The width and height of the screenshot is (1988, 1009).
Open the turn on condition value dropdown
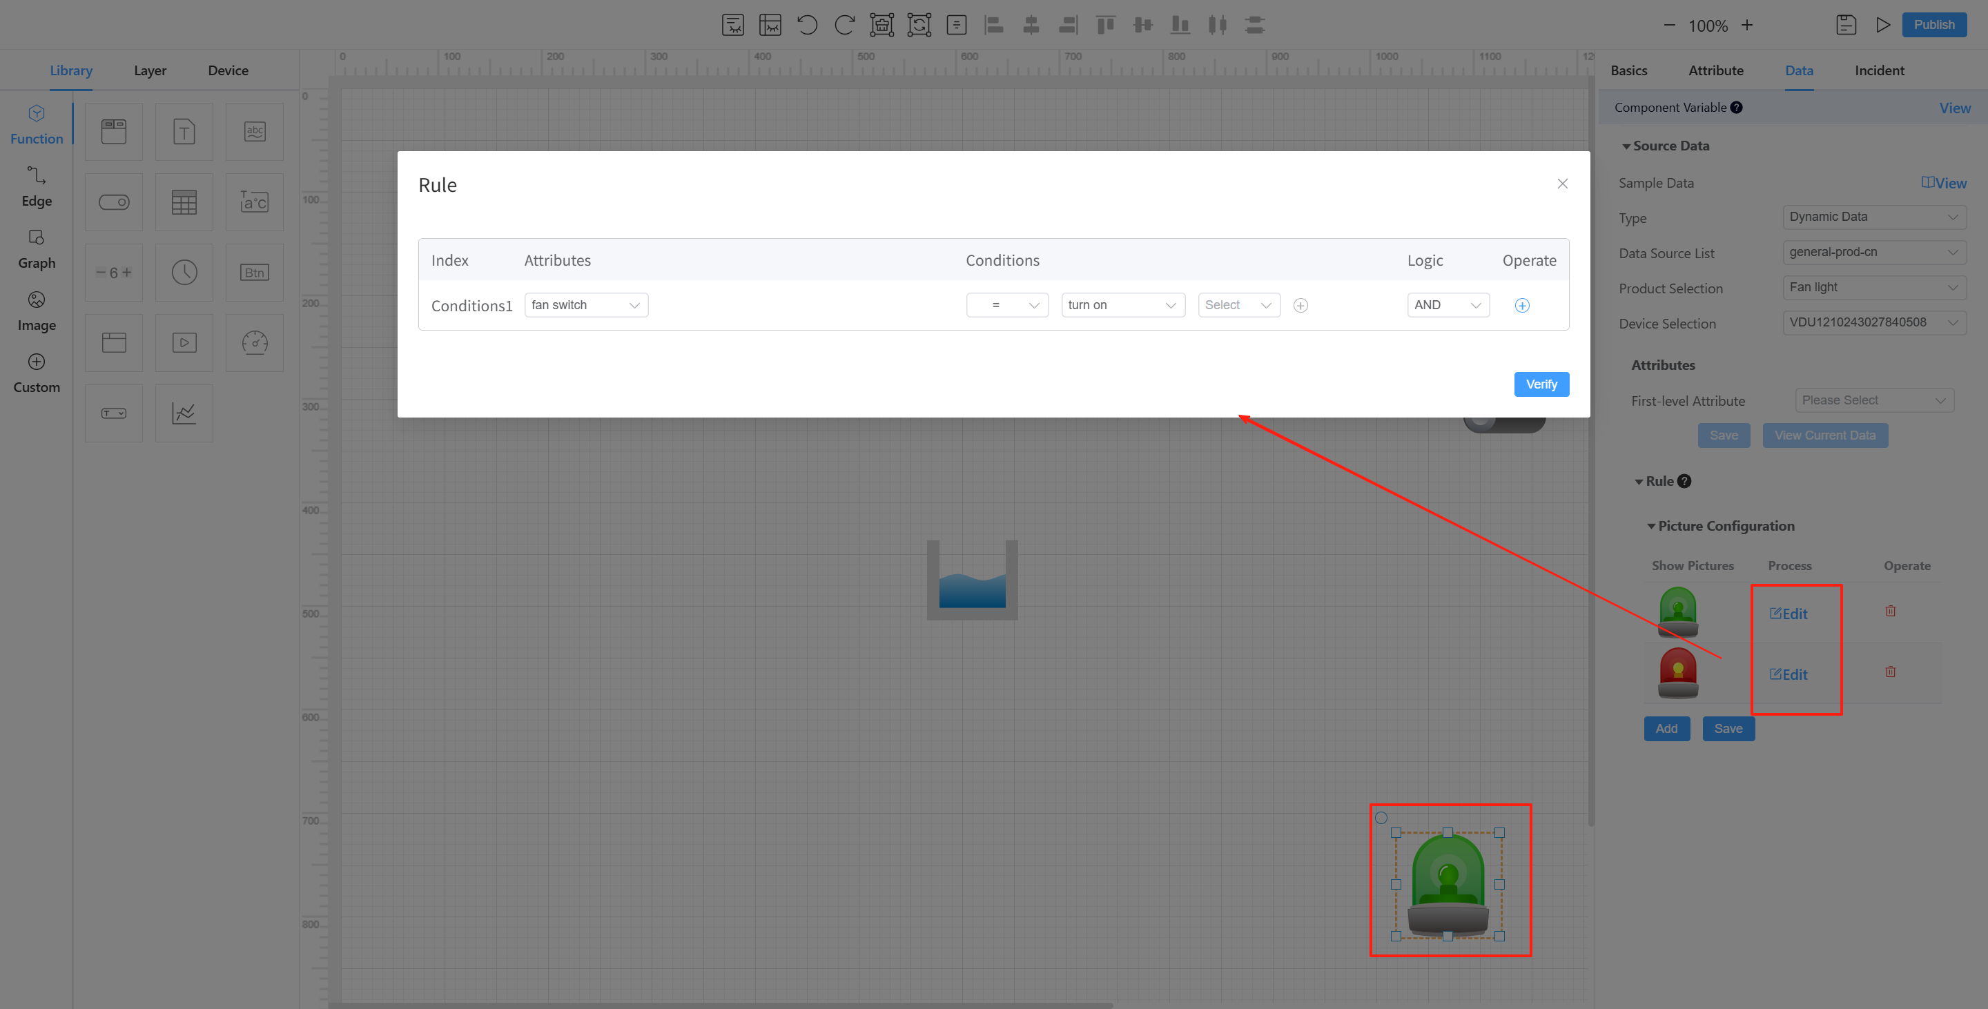point(1122,306)
